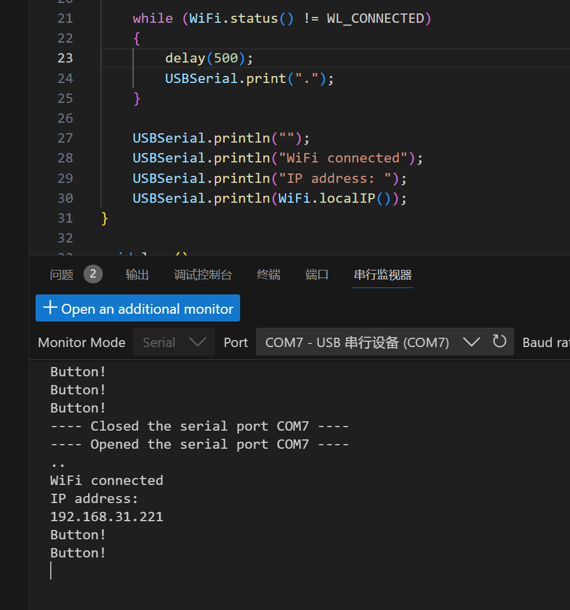Click 'WiFi connected' in monitor output

tap(107, 480)
